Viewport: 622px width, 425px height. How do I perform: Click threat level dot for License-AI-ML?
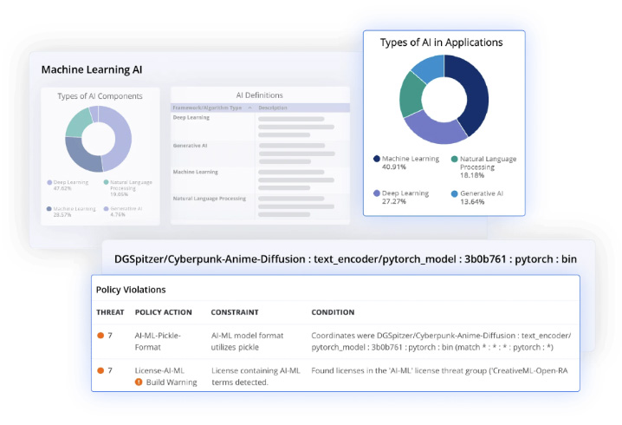(100, 370)
